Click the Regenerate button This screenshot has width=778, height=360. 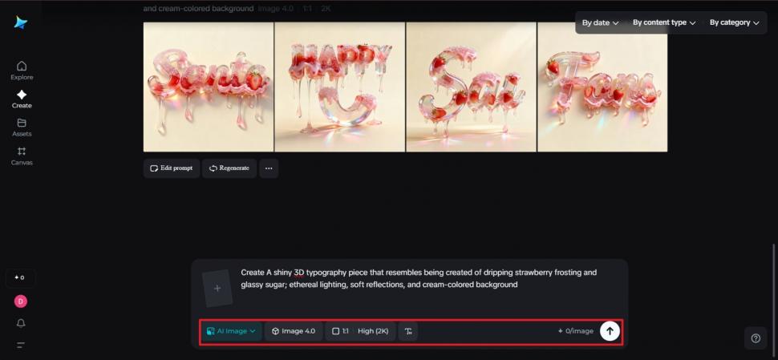coord(229,168)
